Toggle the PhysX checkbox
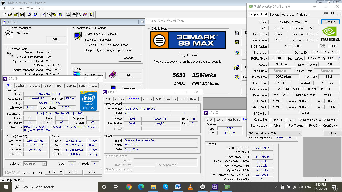This screenshot has width=342, height=192. (x=307, y=126)
